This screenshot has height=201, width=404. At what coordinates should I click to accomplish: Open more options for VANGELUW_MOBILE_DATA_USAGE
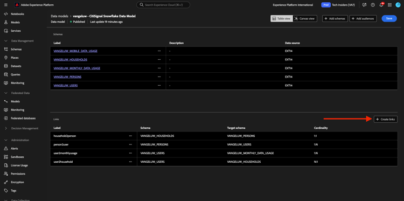click(159, 51)
